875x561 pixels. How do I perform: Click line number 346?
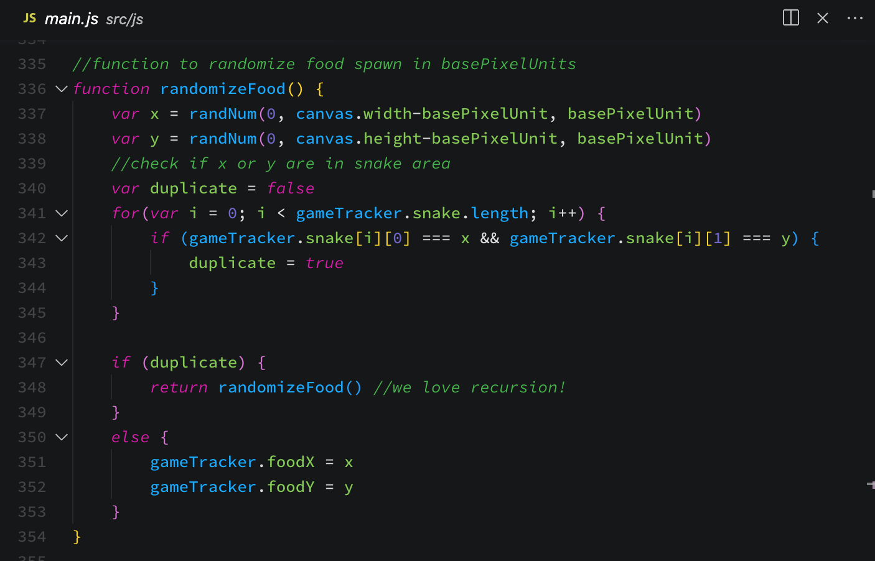pyautogui.click(x=32, y=338)
